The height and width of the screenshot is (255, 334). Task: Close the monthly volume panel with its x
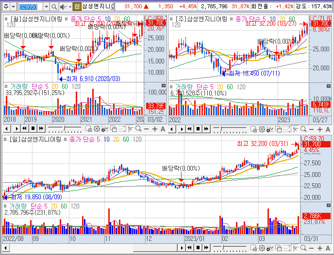[x=164, y=85]
